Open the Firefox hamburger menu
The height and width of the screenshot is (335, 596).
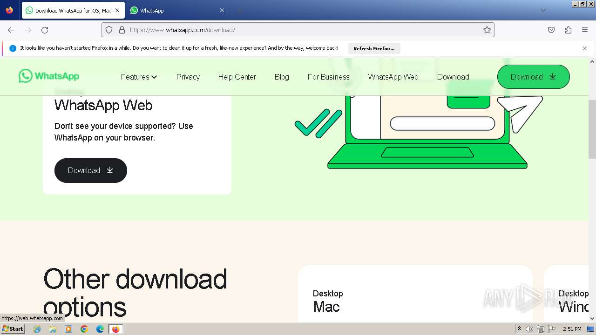585,30
